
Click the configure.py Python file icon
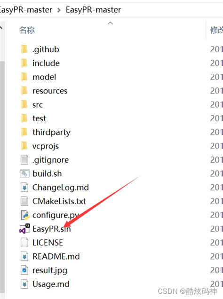click(24, 215)
